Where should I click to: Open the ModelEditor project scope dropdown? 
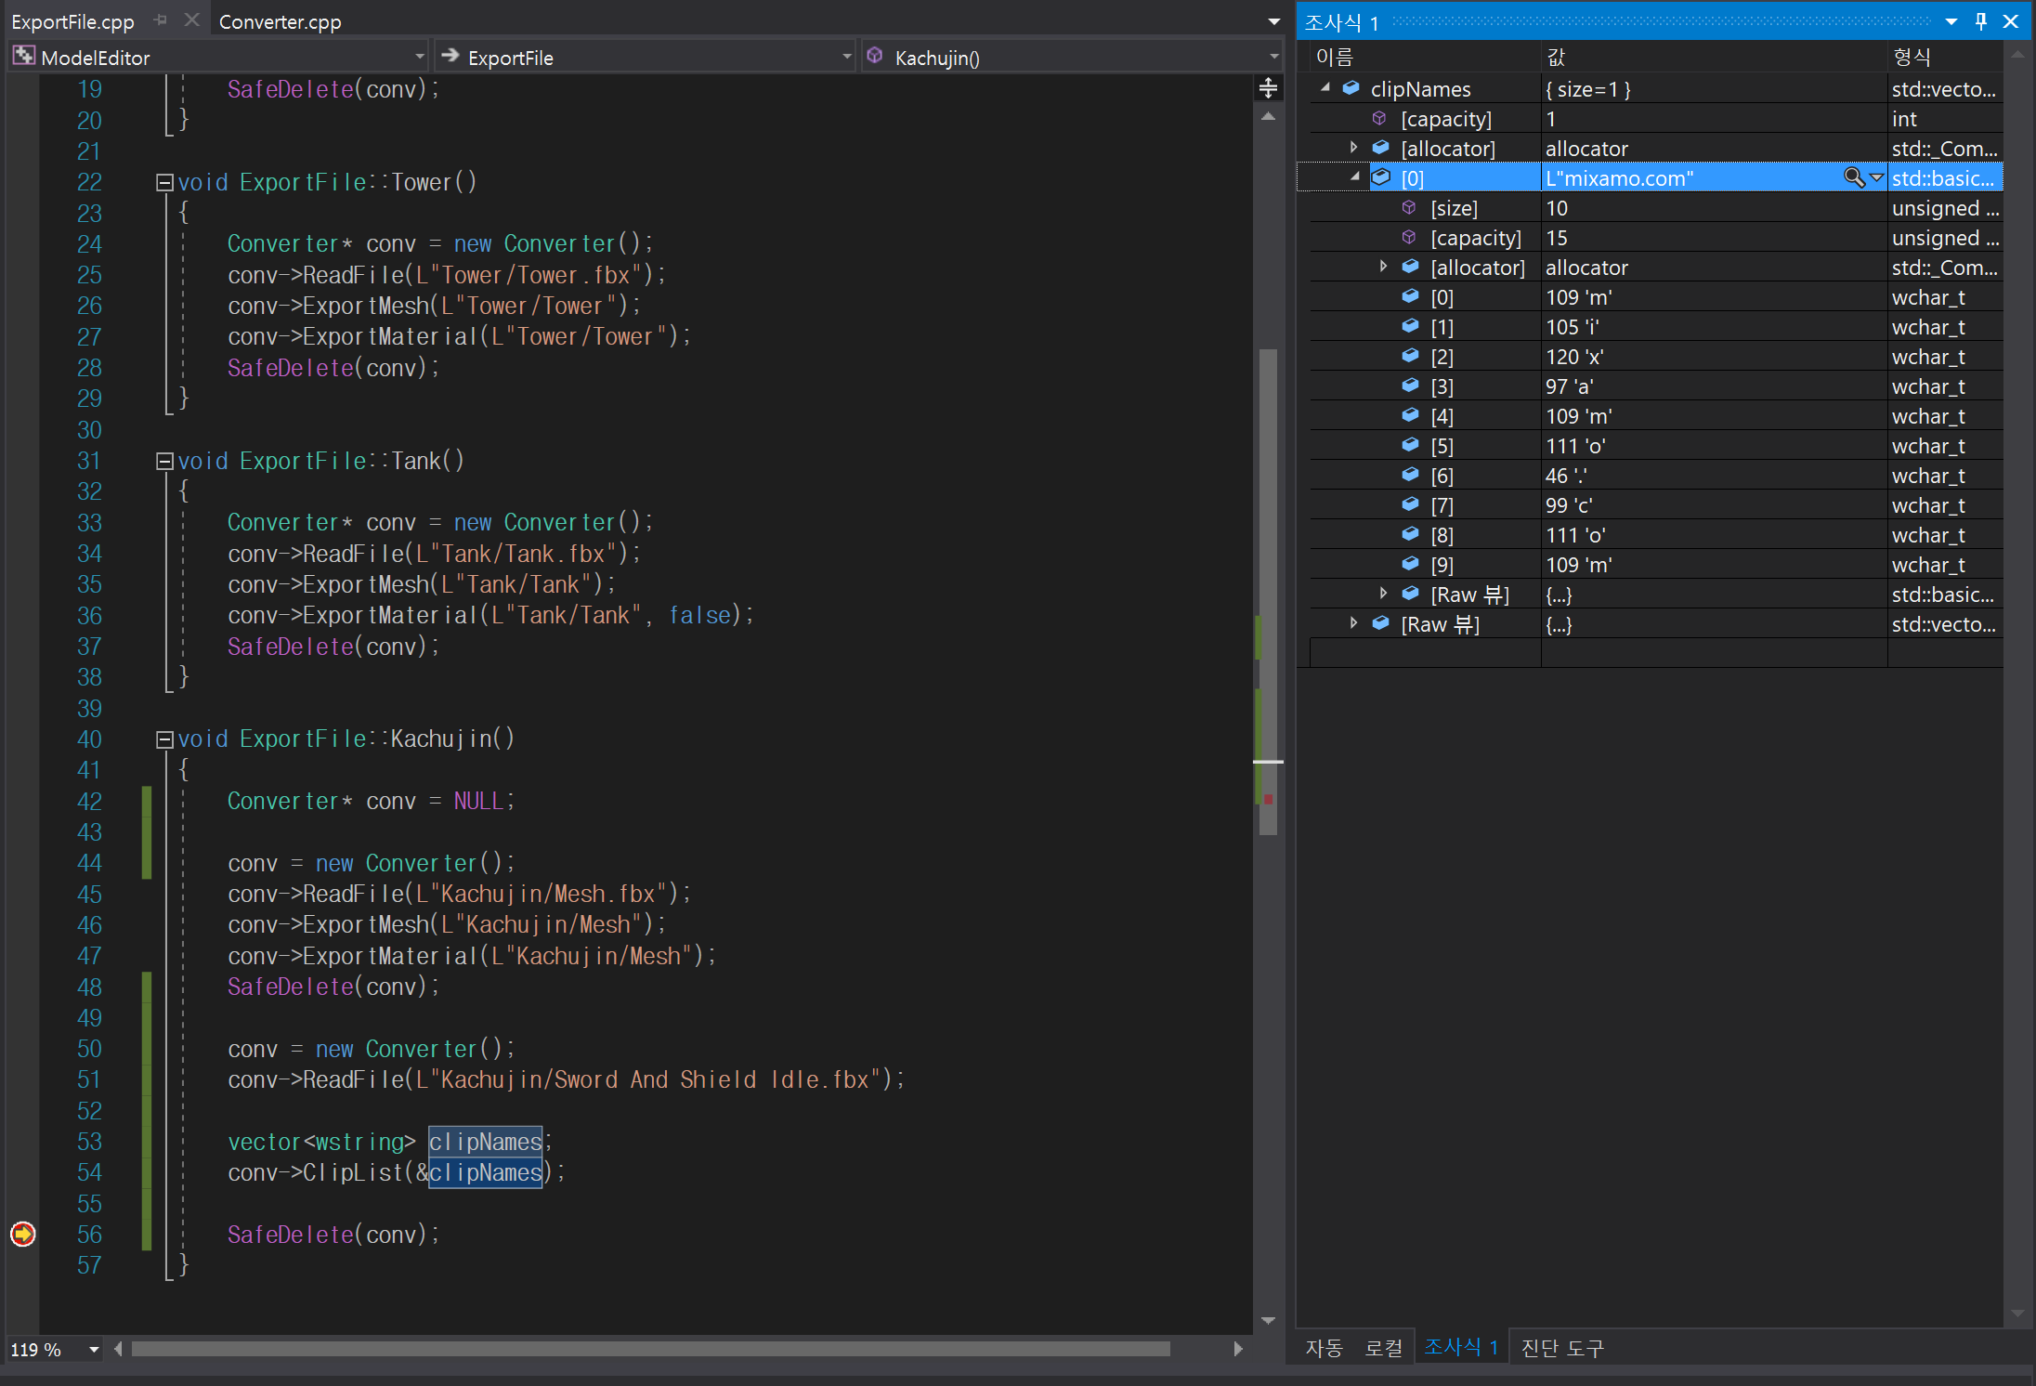(x=419, y=58)
